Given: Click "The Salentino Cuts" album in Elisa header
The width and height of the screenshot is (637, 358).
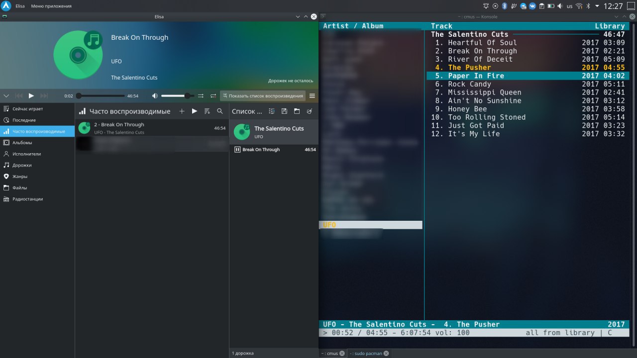Looking at the screenshot, I should [134, 78].
